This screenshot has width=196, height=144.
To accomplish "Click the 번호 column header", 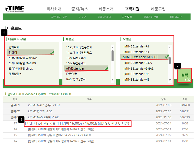I will [15, 99].
